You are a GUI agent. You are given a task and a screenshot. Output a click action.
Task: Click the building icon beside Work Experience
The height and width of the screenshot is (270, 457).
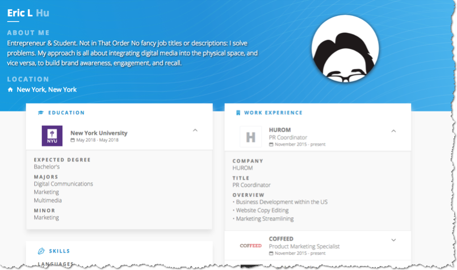238,113
